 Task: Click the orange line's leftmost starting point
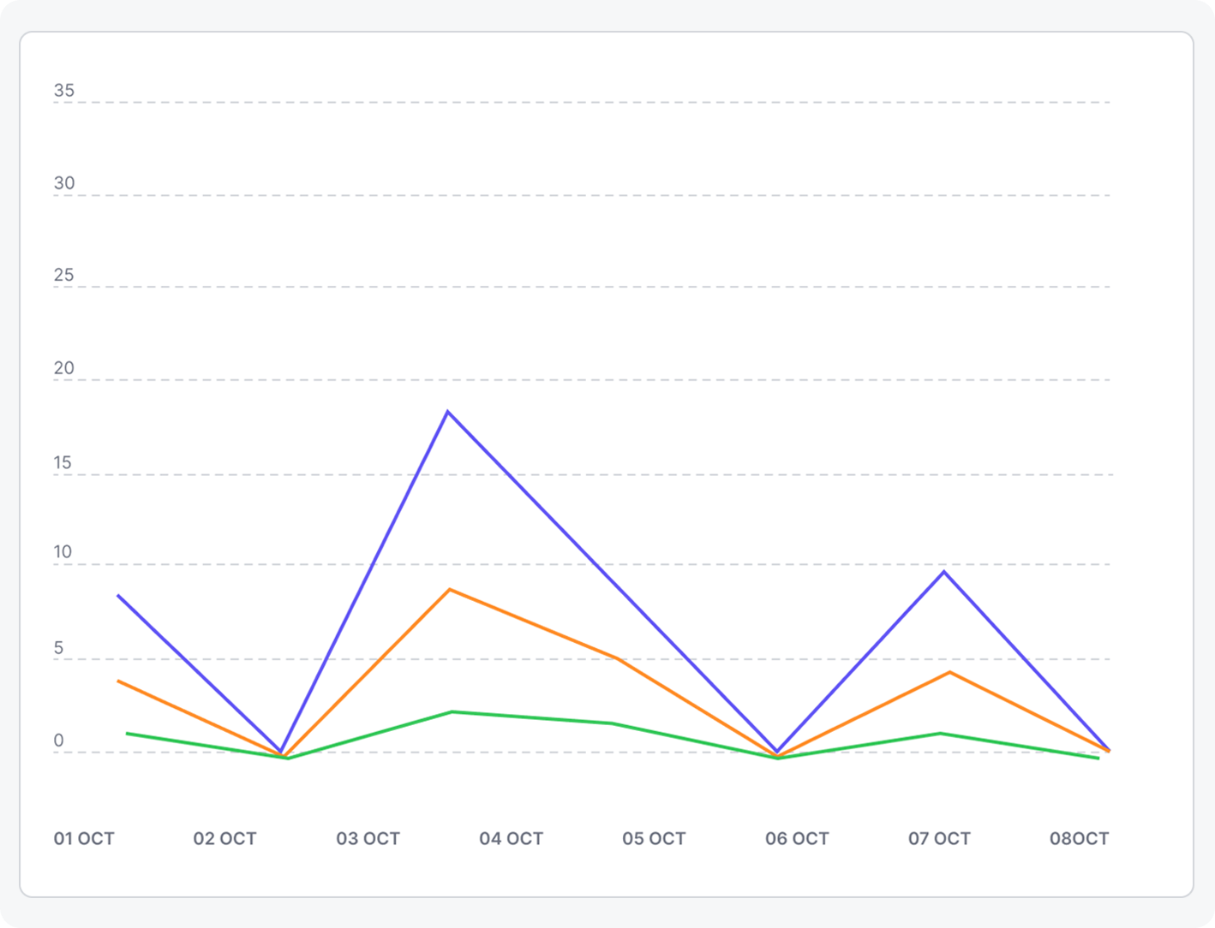[x=118, y=681]
